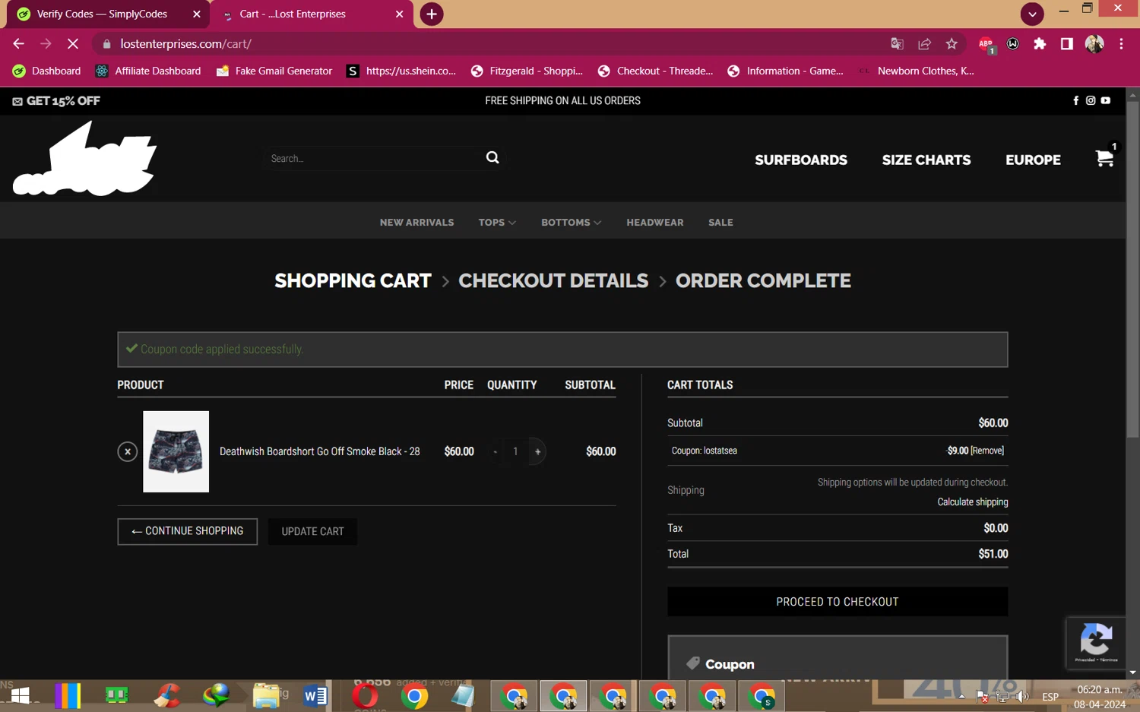Expand the Bottoms dropdown menu
This screenshot has height=712, width=1140.
571,223
